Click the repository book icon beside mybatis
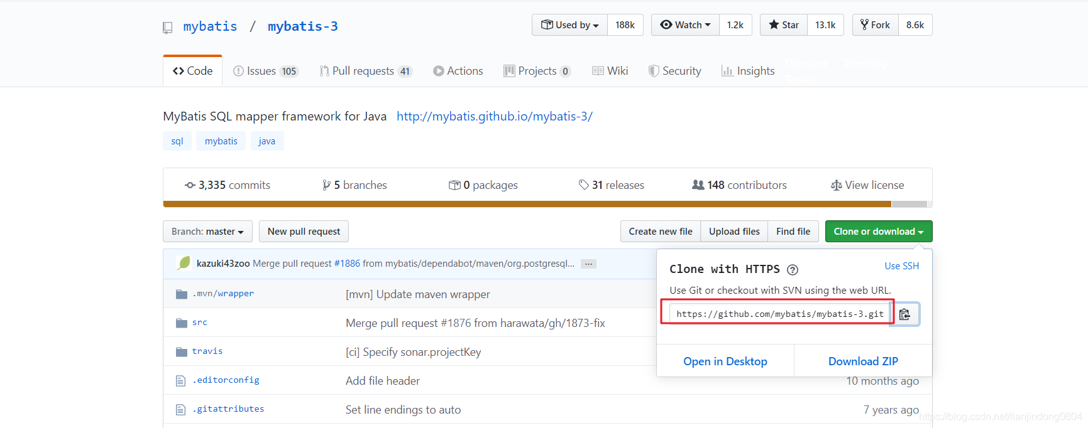 (x=167, y=28)
